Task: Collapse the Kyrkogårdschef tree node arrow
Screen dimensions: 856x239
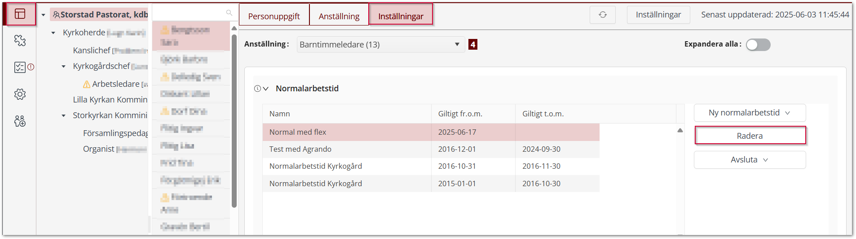Action: tap(63, 66)
